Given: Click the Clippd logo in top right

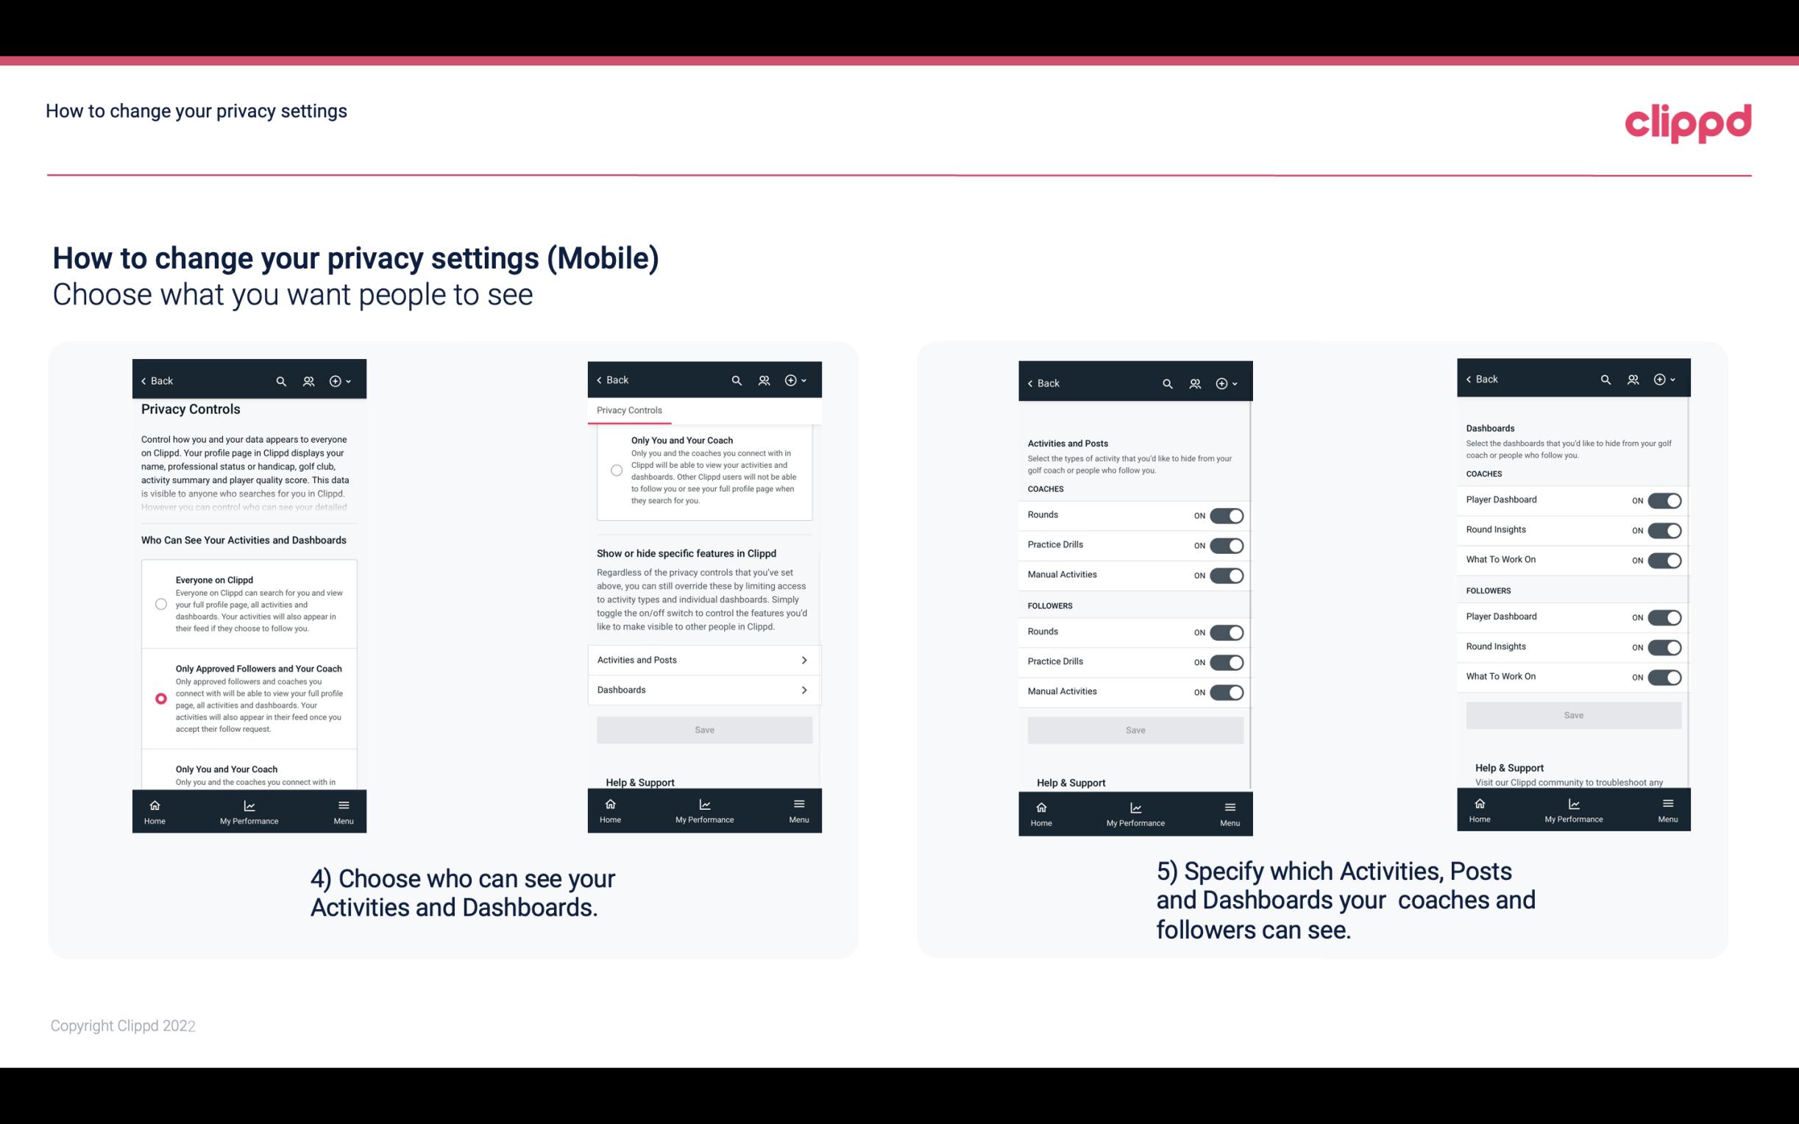Looking at the screenshot, I should [x=1688, y=121].
